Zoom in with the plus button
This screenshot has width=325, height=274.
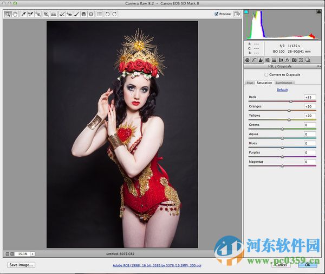pos(12,254)
